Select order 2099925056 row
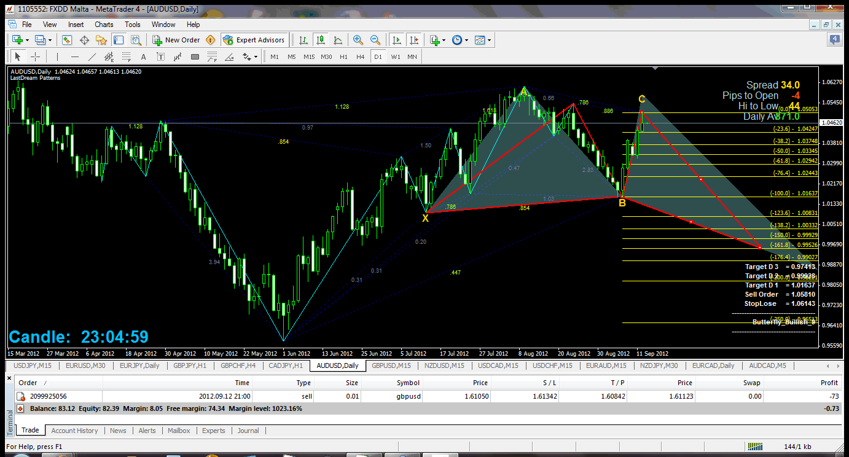The width and height of the screenshot is (849, 457). [x=428, y=396]
